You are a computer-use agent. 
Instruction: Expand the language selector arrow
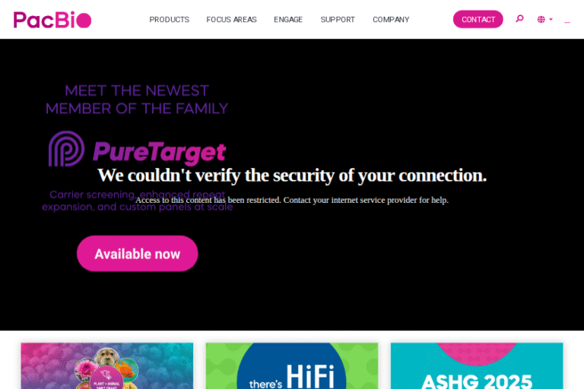point(551,19)
